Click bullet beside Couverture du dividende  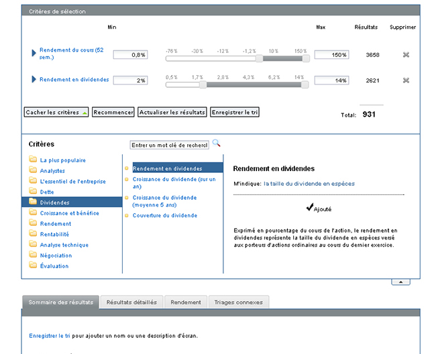127,216
